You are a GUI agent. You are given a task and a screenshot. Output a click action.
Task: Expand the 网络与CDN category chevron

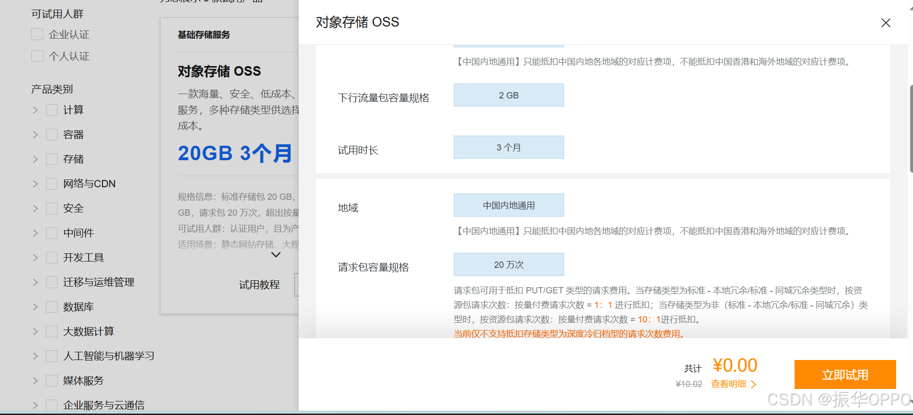(x=35, y=184)
